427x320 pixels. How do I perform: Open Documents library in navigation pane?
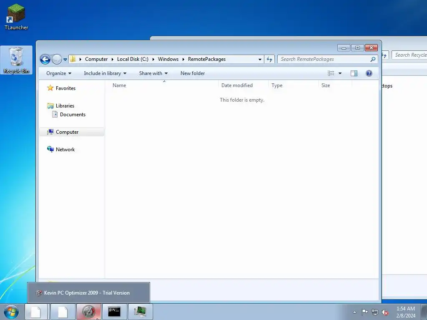tap(73, 115)
